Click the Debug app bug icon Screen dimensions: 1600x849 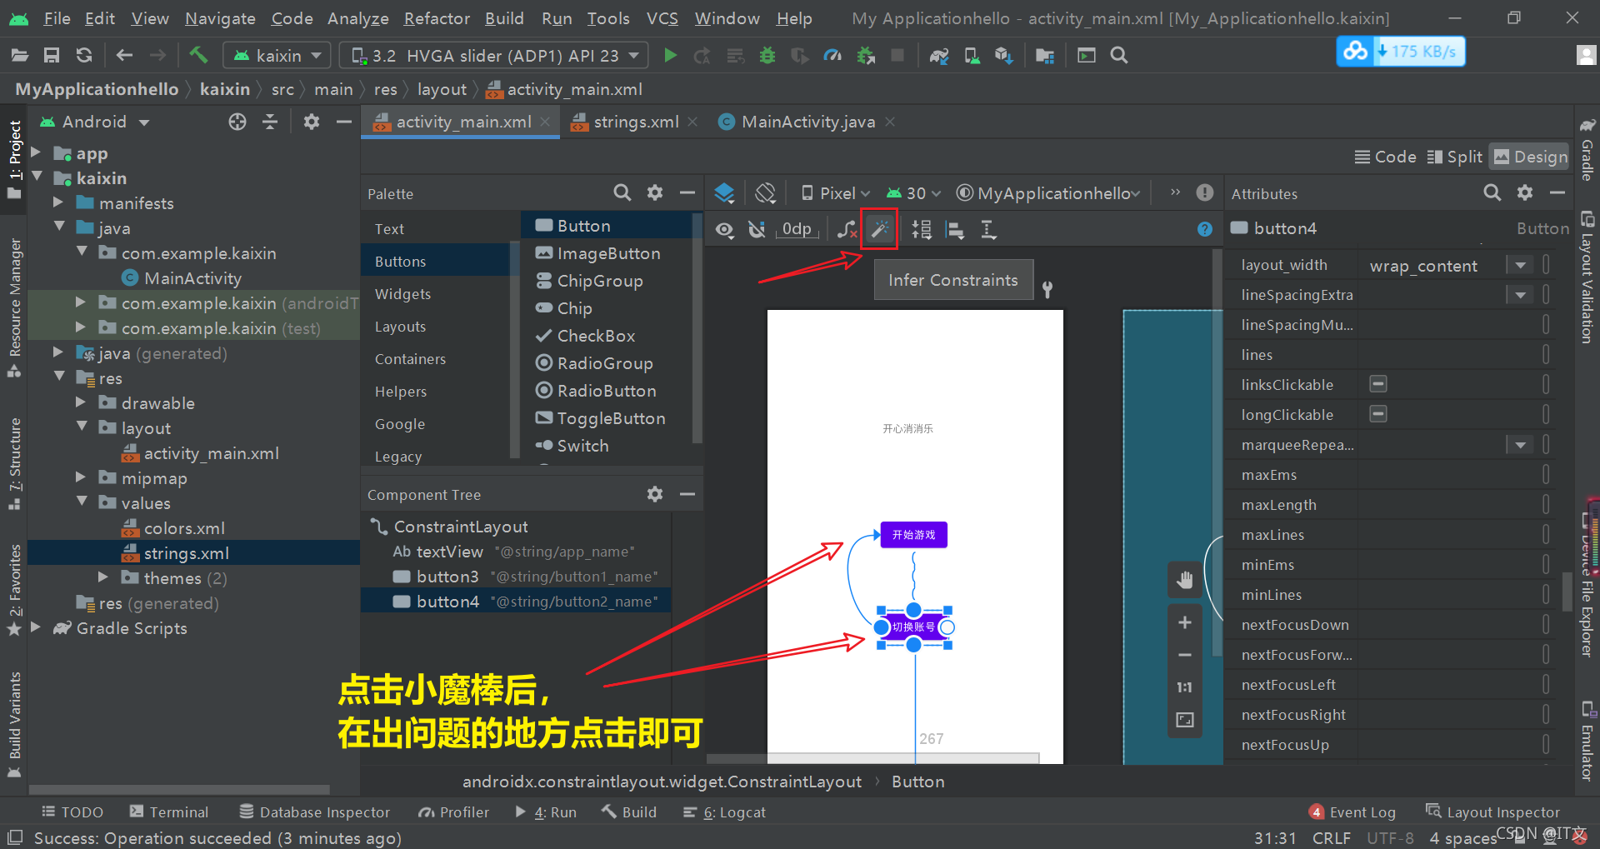[x=767, y=55]
